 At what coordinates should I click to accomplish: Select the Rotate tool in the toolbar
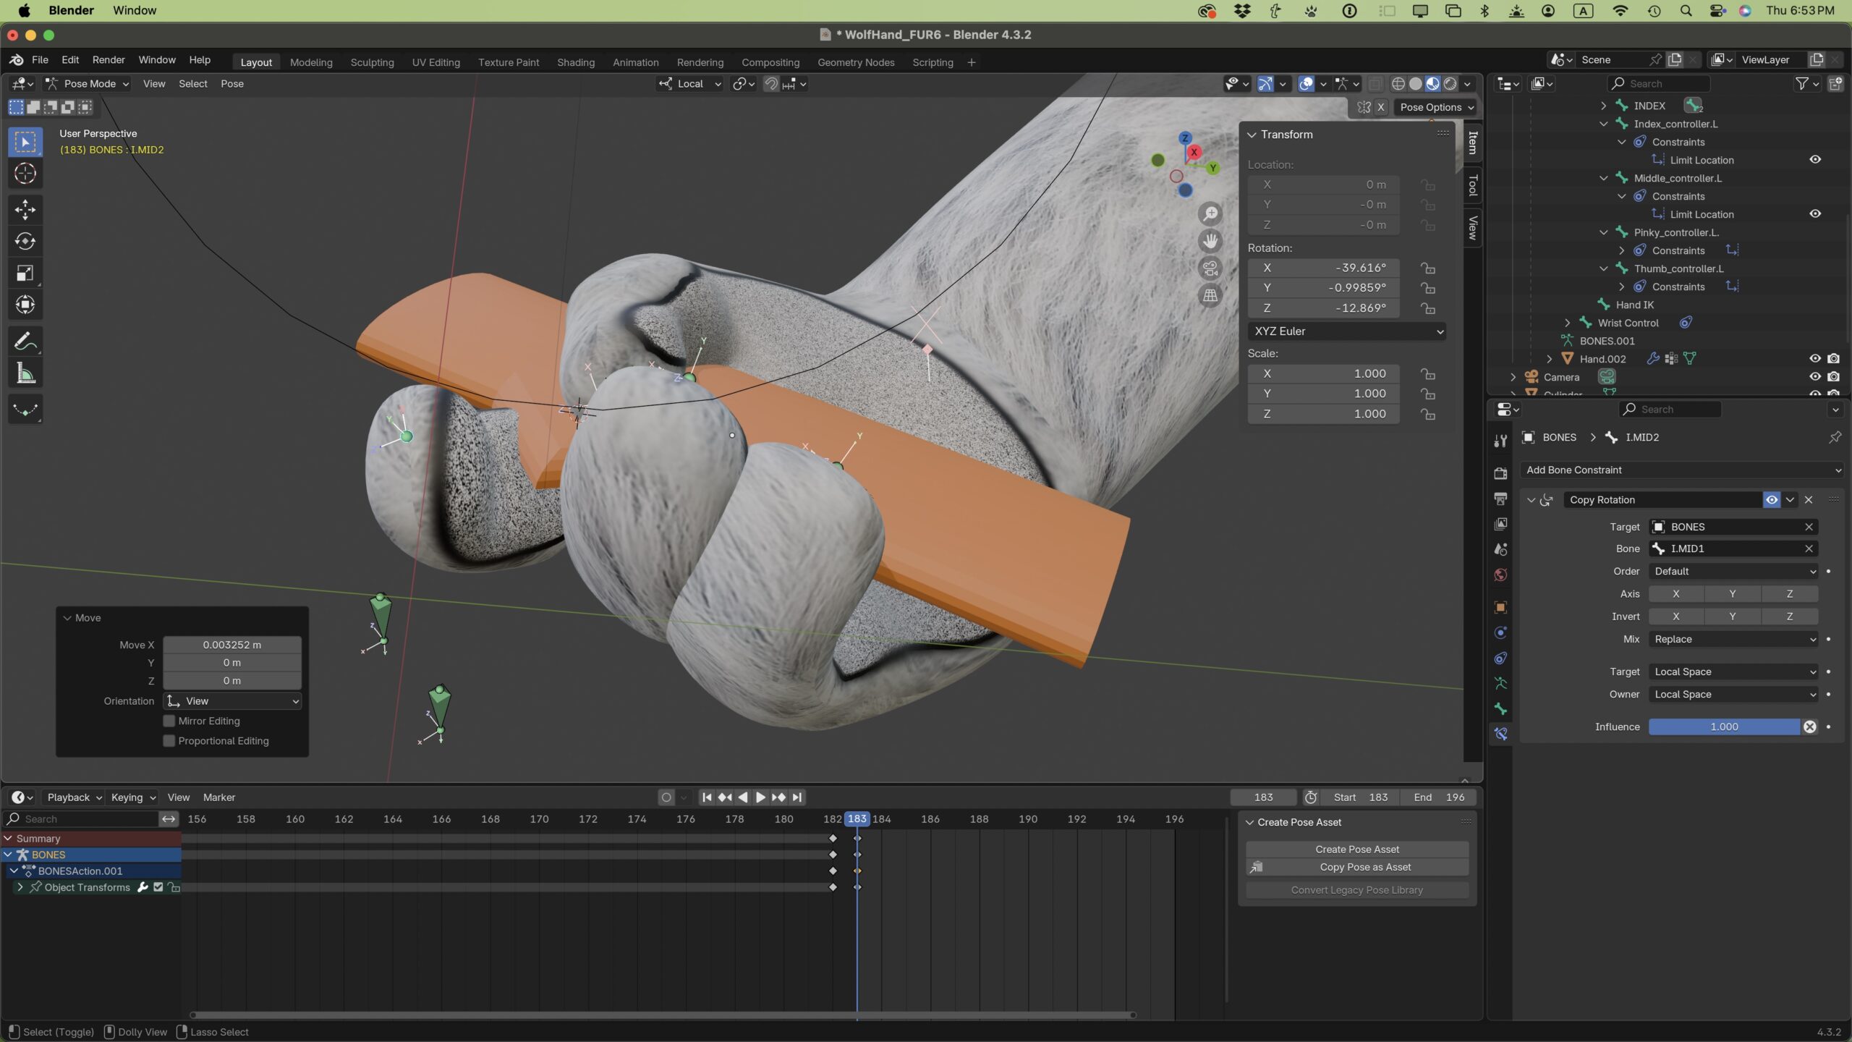point(25,241)
